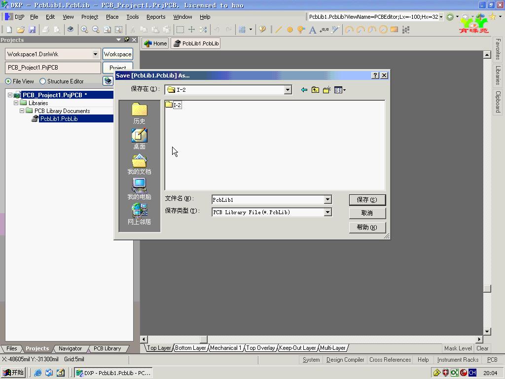Select the Place Pad tool
This screenshot has height=379, width=505.
290,30
